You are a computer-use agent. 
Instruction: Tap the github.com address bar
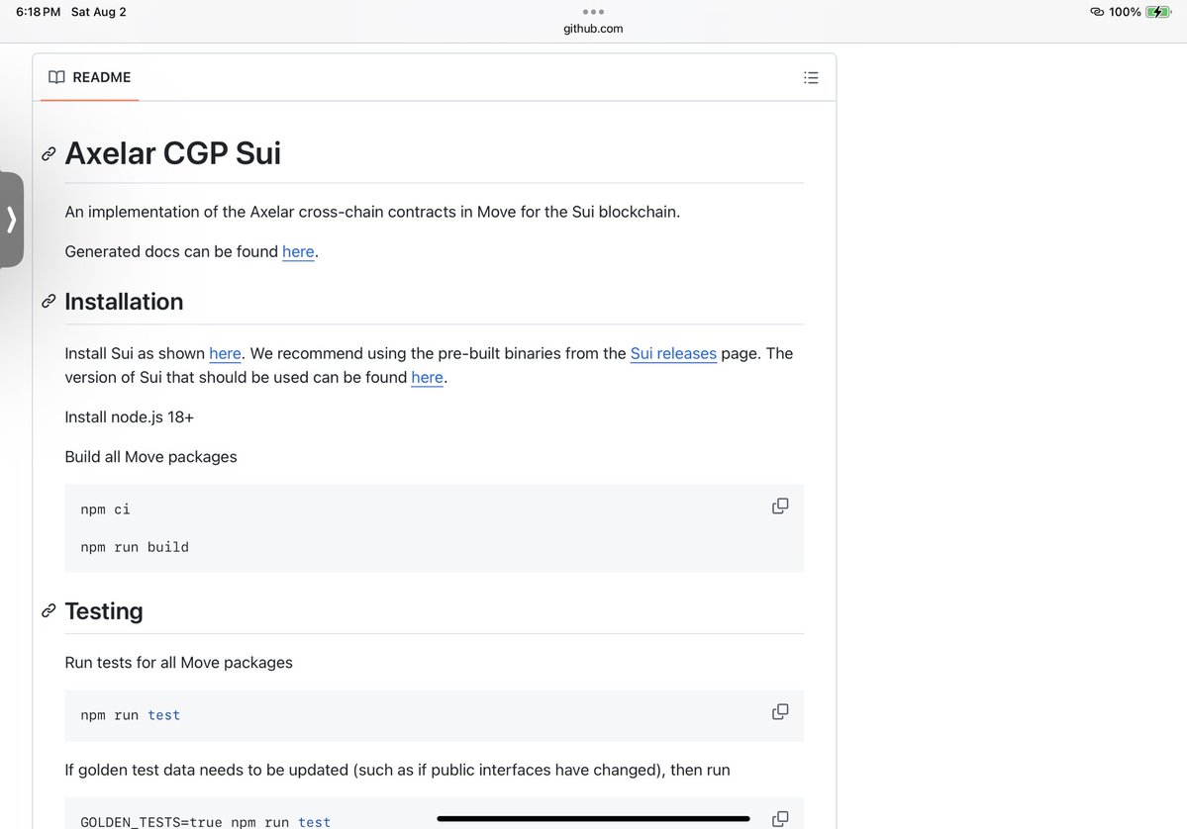(x=594, y=29)
